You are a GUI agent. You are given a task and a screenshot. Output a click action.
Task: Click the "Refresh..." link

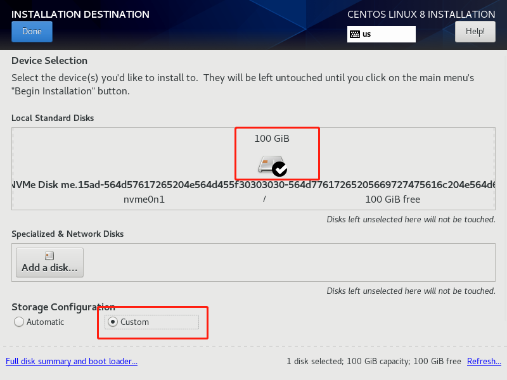click(484, 361)
